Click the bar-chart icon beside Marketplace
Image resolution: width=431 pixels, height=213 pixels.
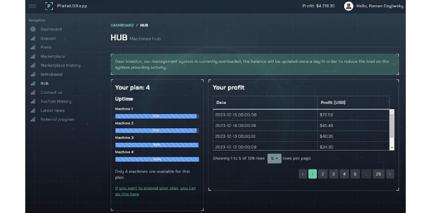pos(33,56)
